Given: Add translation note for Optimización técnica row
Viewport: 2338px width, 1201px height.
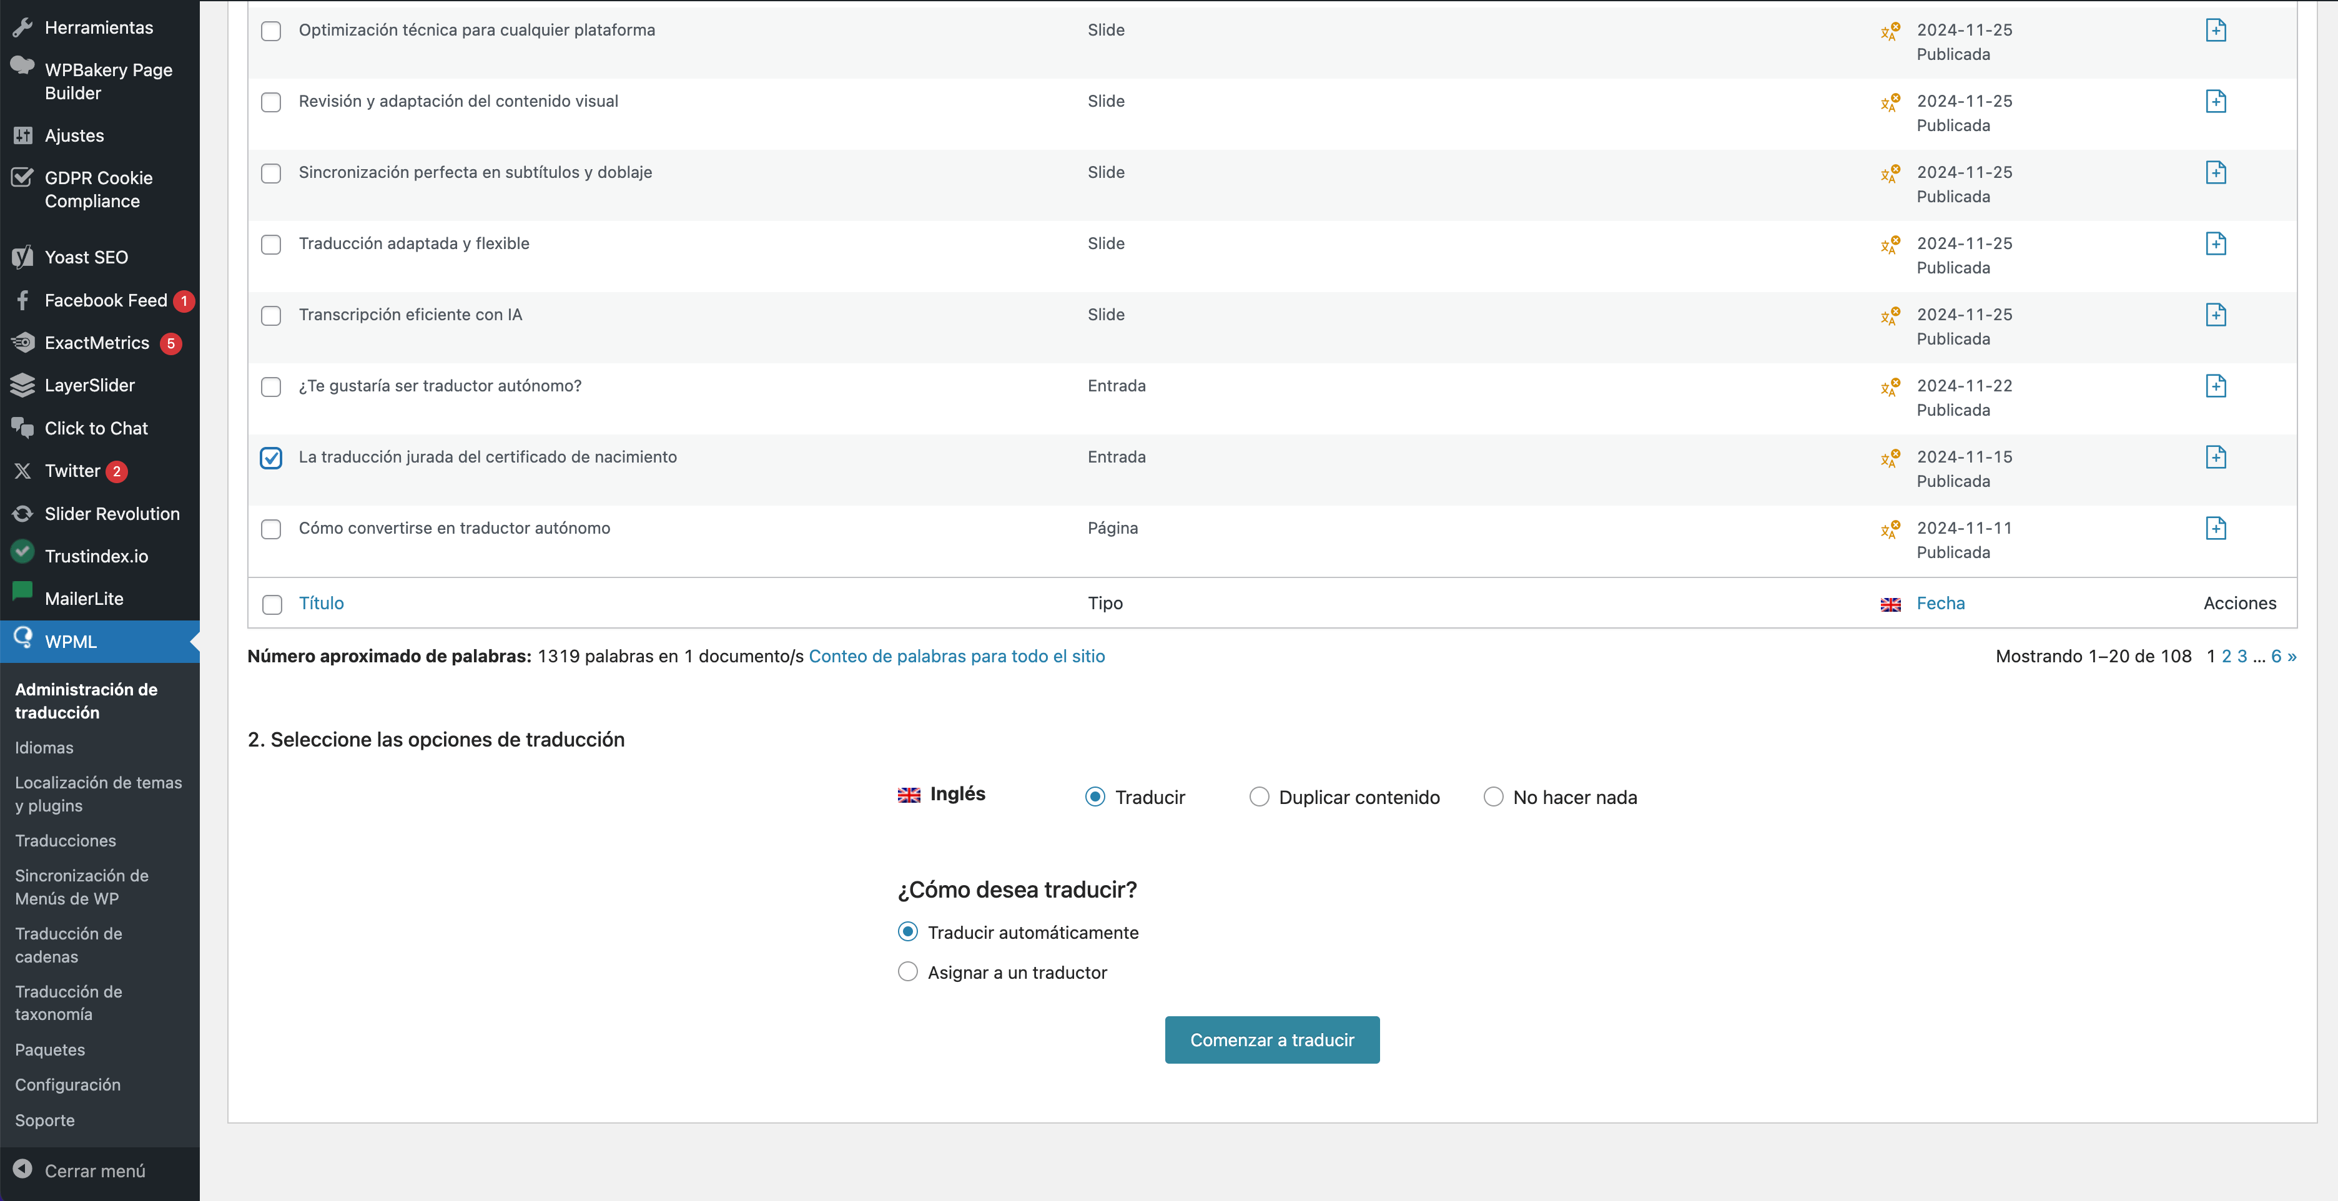Looking at the screenshot, I should [x=2216, y=30].
